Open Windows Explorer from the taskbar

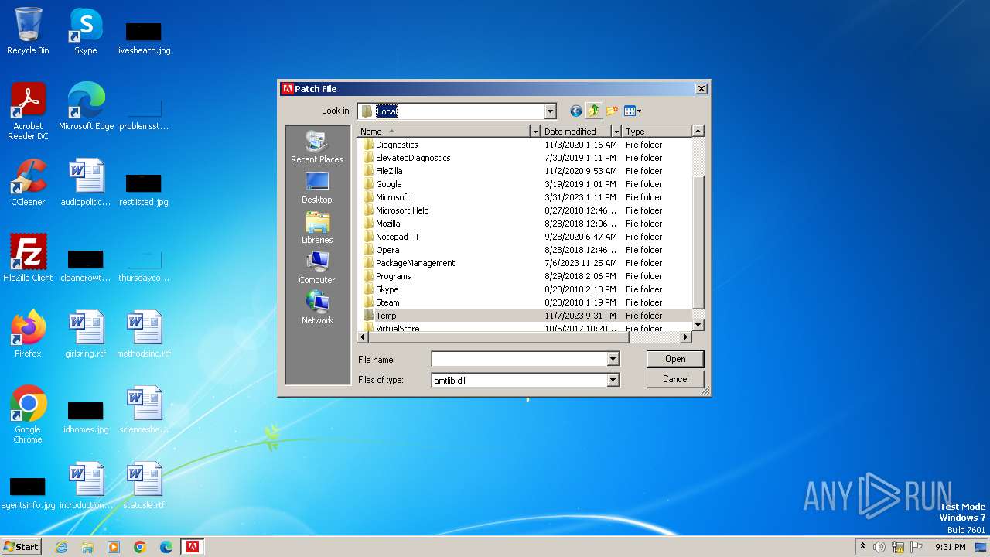pos(87,547)
